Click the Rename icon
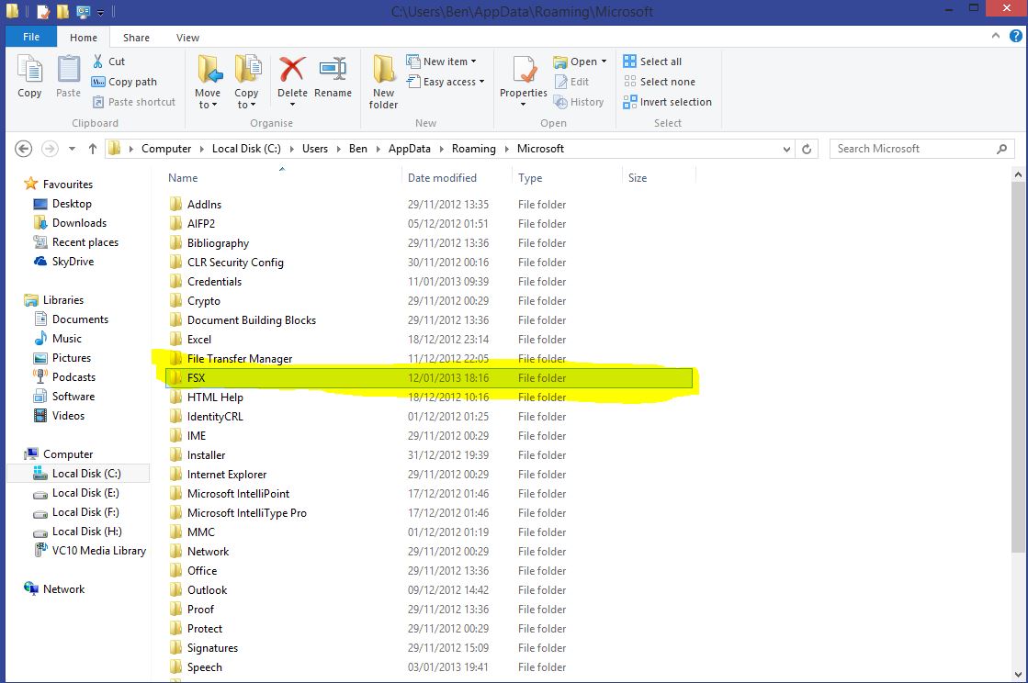Screen dimensions: 1028x683 click(333, 69)
